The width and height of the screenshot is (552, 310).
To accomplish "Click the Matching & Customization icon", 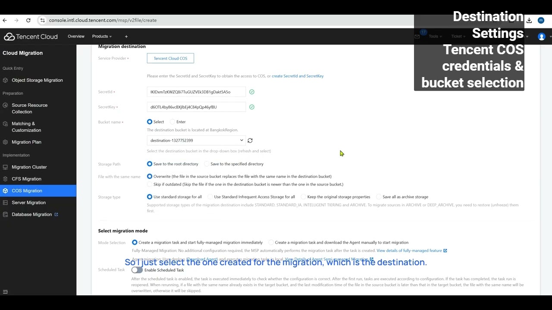I will pyautogui.click(x=5, y=124).
